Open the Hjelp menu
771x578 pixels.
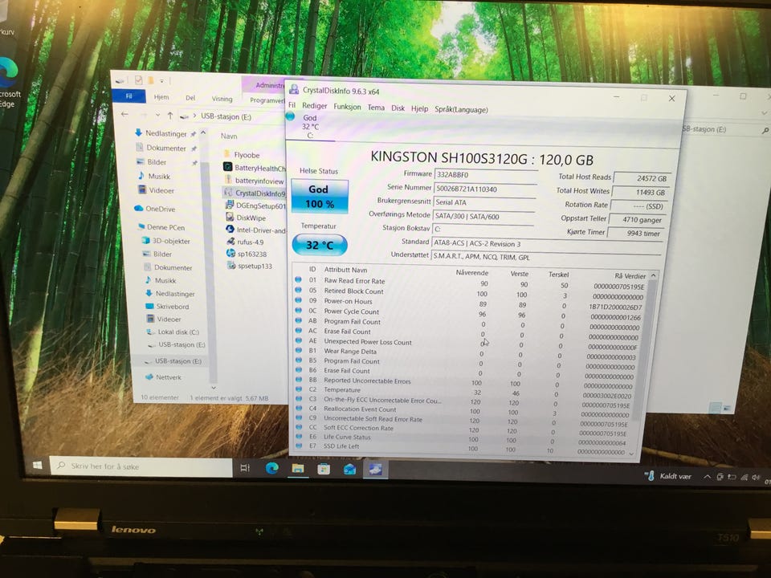pos(419,108)
